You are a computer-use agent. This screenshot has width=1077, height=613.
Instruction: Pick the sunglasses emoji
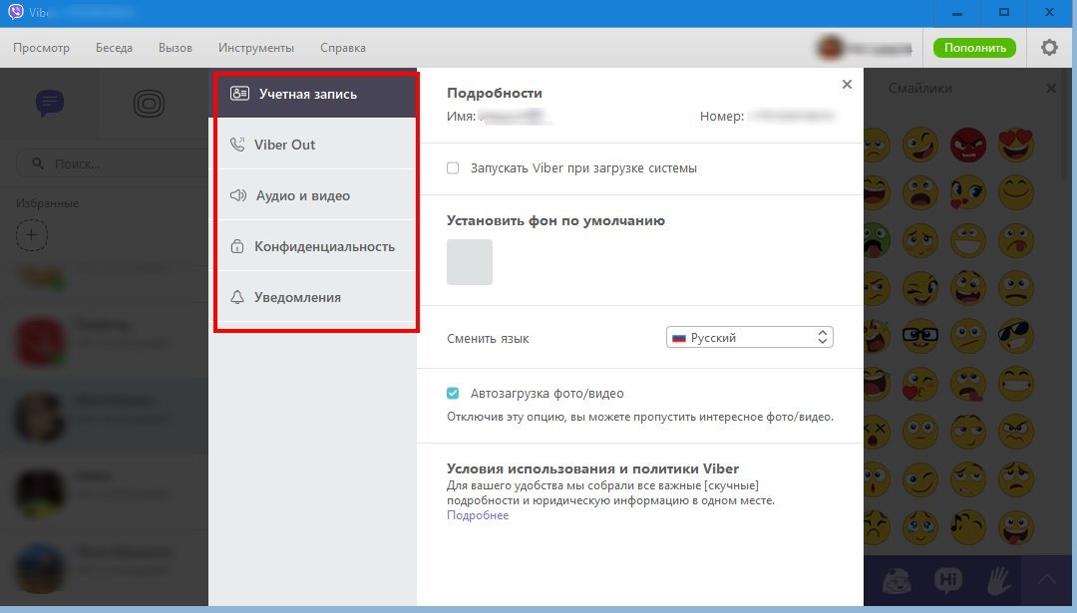[x=1016, y=334]
